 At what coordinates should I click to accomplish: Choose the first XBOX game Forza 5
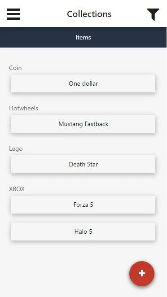pos(83,205)
